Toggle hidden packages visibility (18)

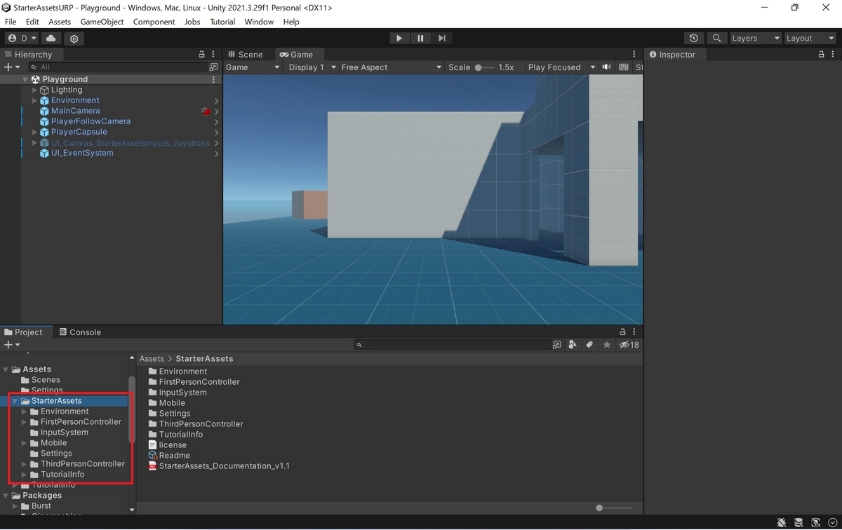(x=629, y=345)
